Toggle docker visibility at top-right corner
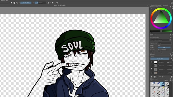 coord(172,3)
